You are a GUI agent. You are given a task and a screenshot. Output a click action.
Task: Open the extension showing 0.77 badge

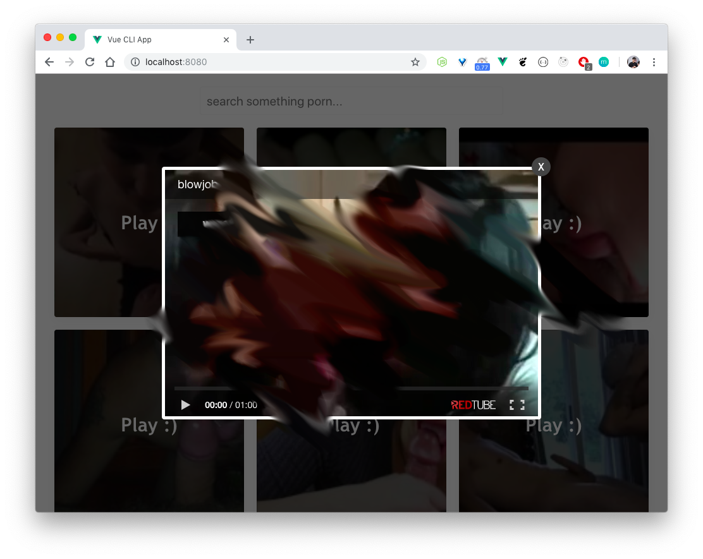tap(482, 63)
